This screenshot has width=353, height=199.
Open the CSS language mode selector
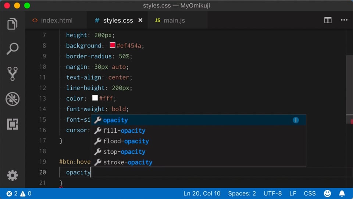(x=310, y=193)
